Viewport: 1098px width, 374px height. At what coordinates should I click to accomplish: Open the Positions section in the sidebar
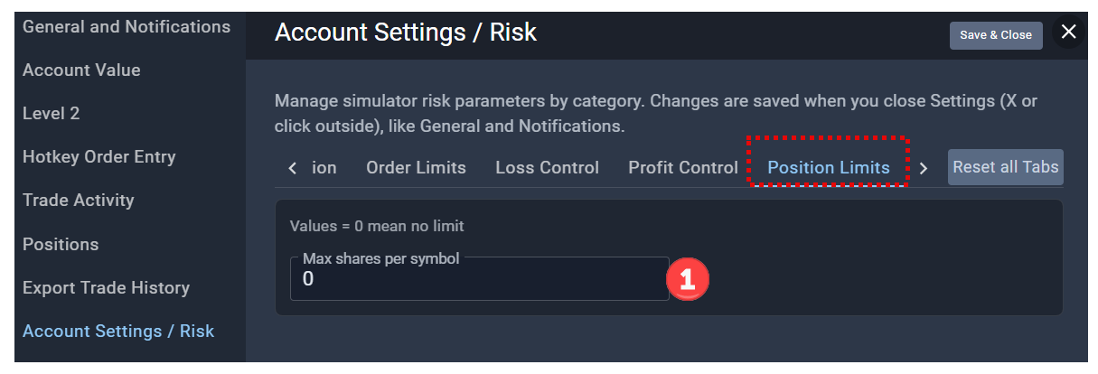coord(61,244)
